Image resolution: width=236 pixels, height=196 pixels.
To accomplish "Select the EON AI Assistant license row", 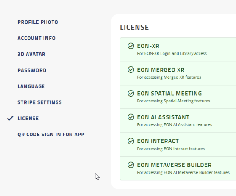I will point(178,121).
